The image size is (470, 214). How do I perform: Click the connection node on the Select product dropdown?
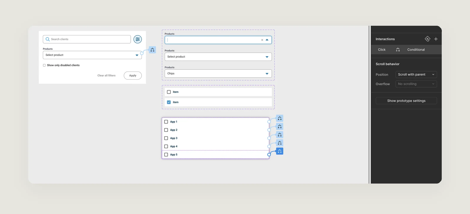click(142, 53)
